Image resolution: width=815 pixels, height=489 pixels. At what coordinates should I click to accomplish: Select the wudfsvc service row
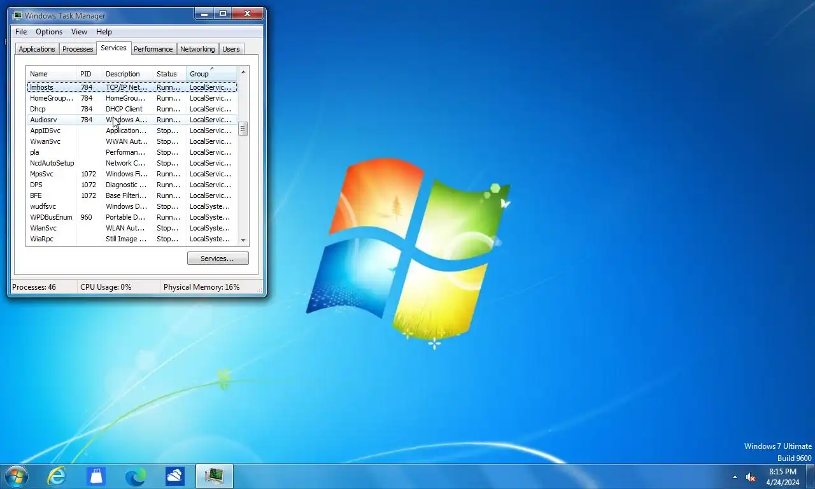132,206
